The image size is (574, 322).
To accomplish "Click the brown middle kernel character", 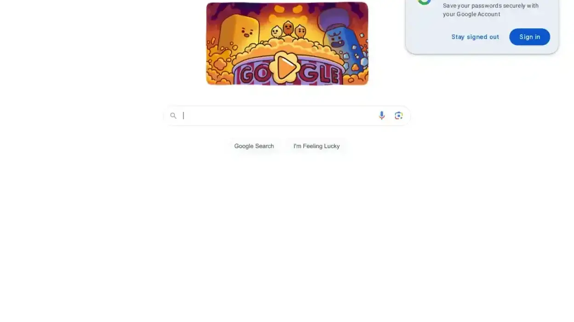I will 288,28.
